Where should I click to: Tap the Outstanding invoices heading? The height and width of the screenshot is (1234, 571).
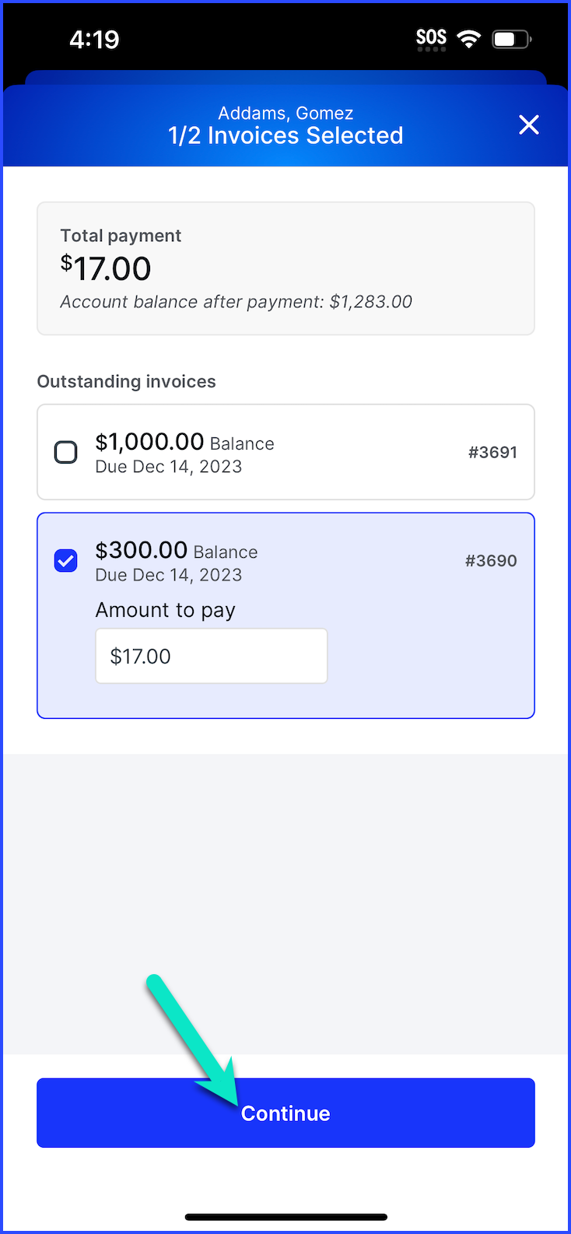pos(127,381)
